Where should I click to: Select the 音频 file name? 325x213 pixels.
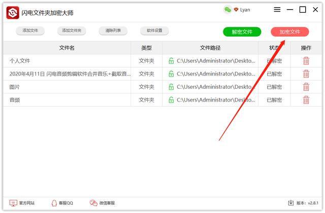tap(15, 100)
